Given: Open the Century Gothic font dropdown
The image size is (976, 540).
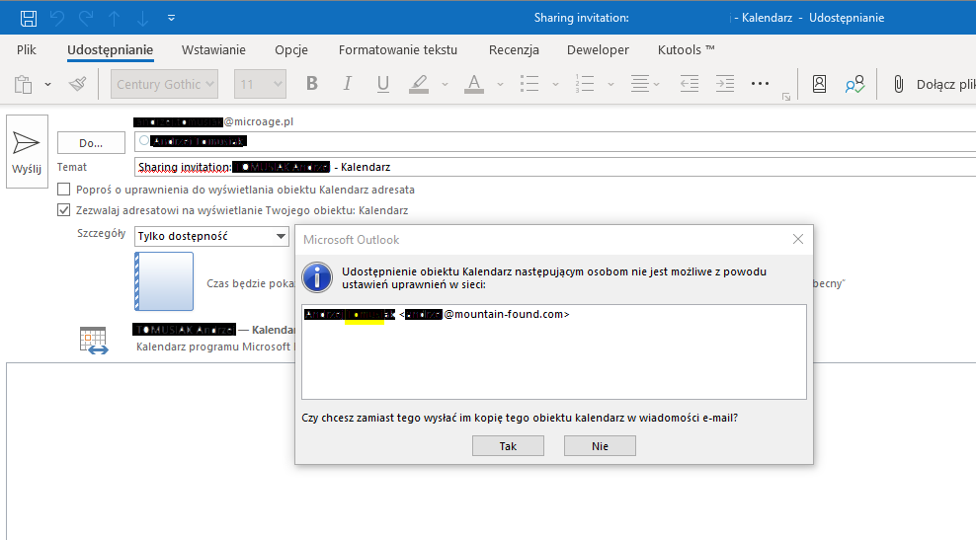Looking at the screenshot, I should click(164, 84).
